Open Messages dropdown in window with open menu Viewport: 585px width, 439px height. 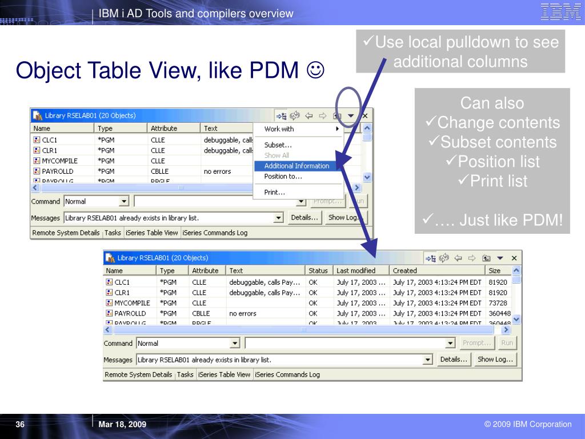click(278, 218)
